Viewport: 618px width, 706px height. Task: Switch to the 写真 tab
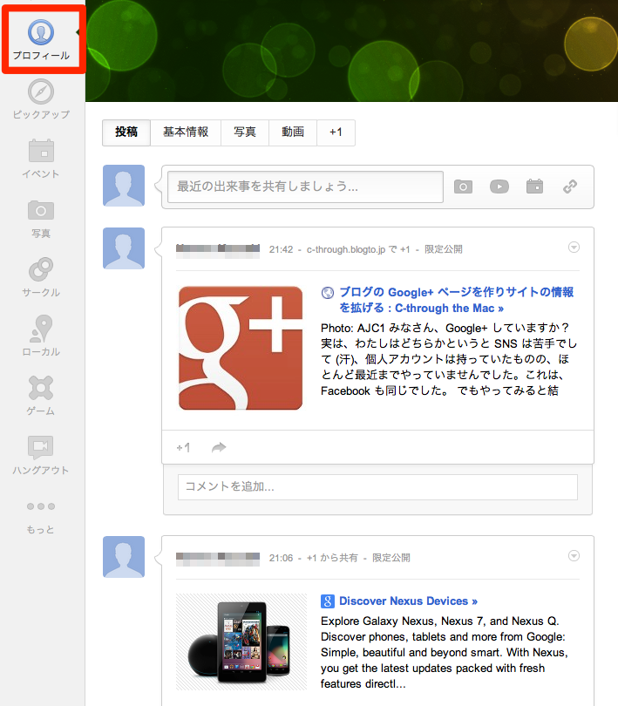[245, 132]
